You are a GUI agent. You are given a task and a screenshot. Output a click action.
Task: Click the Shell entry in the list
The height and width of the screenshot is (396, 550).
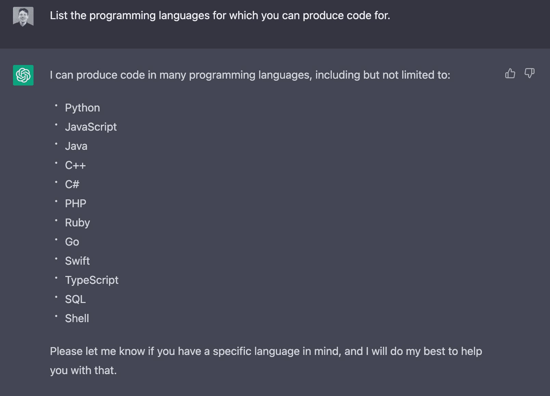77,318
